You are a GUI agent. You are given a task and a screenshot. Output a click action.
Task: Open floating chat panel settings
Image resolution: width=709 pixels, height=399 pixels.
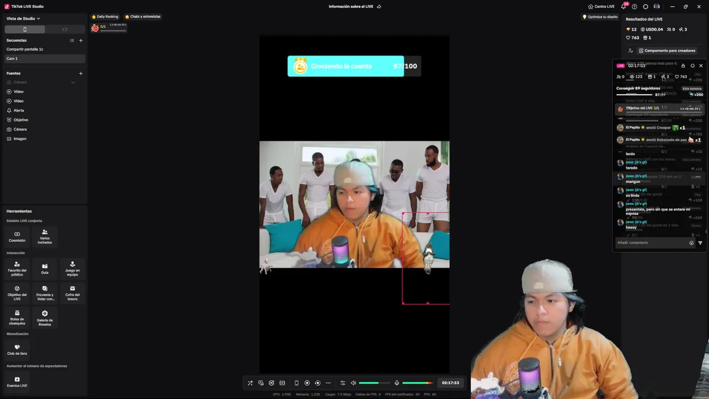click(692, 65)
